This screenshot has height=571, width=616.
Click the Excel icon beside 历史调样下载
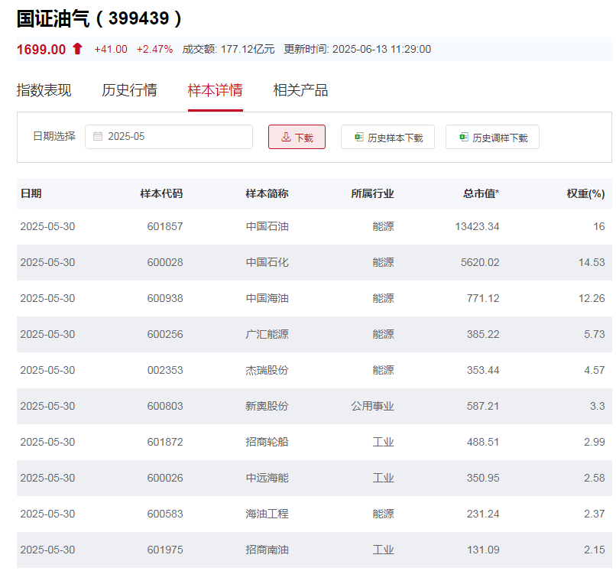coord(463,138)
